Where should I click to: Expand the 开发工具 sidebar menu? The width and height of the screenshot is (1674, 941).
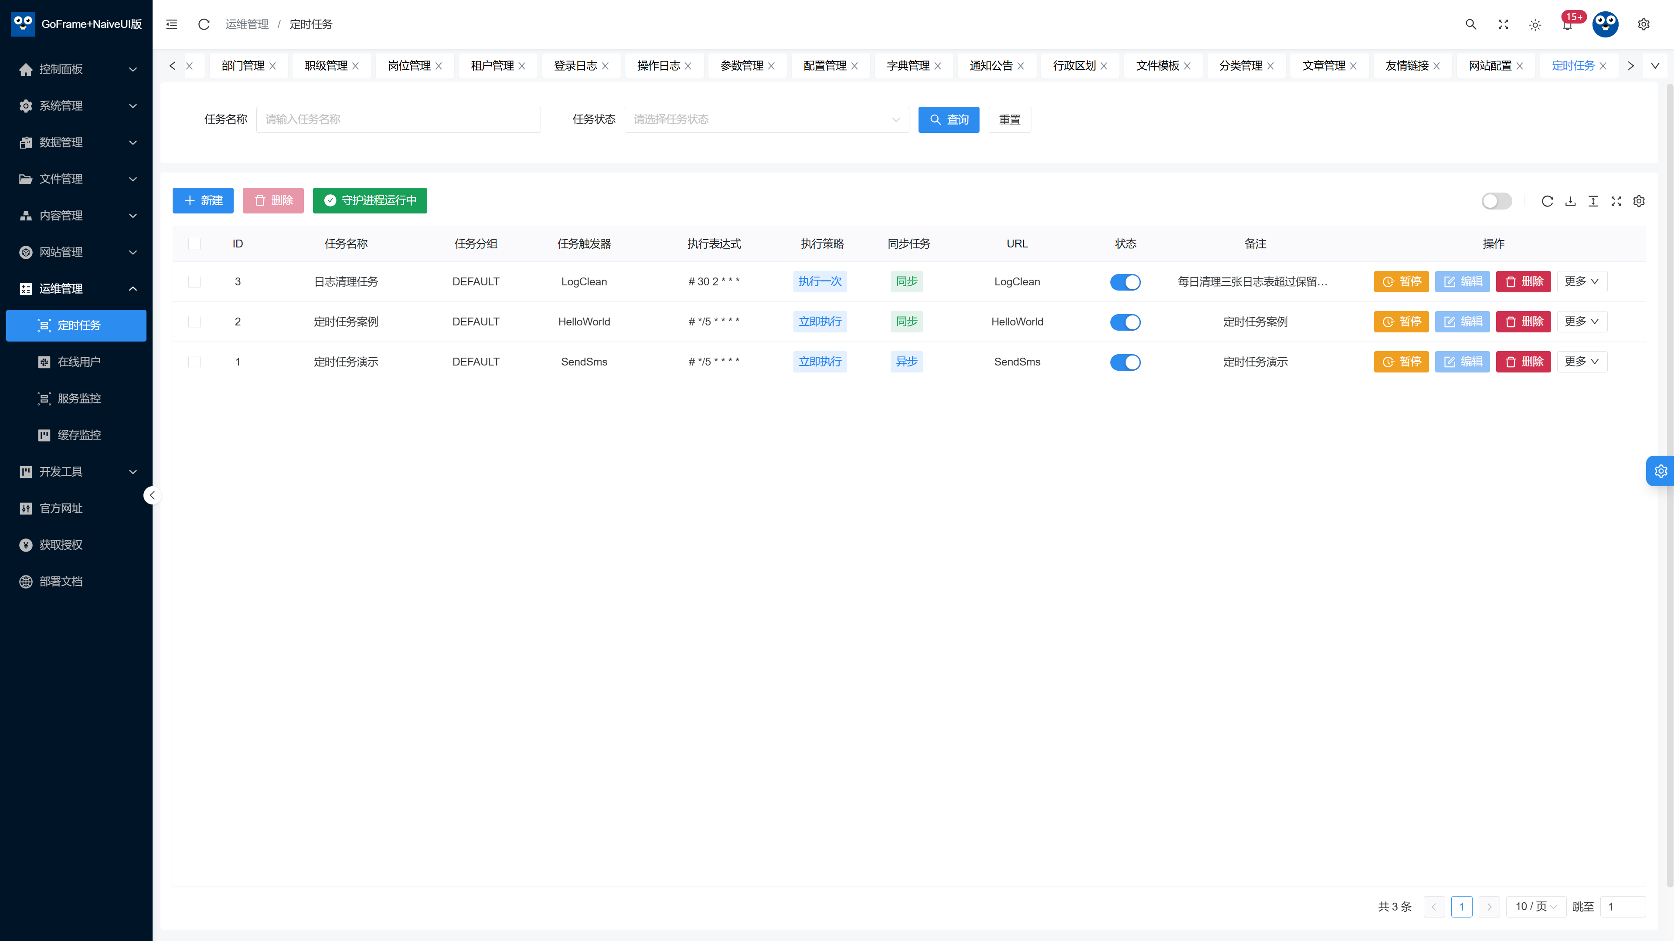[x=77, y=472]
